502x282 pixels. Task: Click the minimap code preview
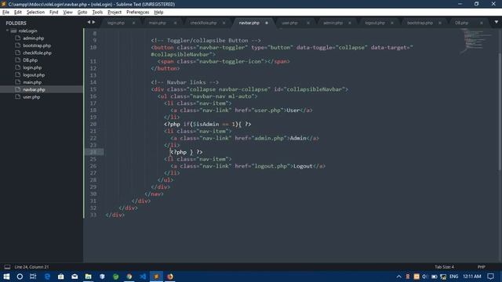[x=476, y=41]
